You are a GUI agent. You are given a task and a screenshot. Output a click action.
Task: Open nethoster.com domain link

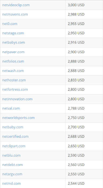(14, 80)
